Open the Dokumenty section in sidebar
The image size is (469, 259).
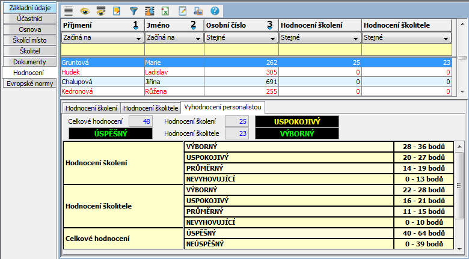[x=29, y=61]
